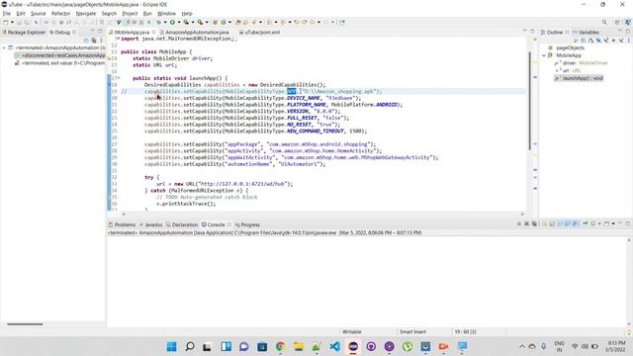Viewport: 633px width, 356px height.
Task: Click the Writable status bar field
Action: [352, 331]
